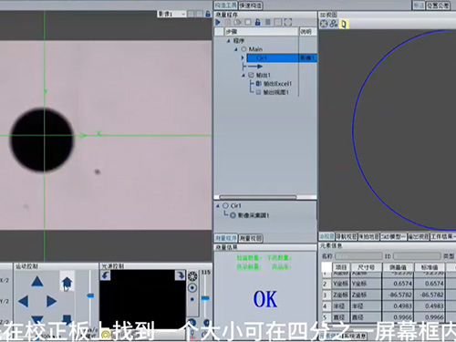456x342 pixels.
Task: Switch to the 测量程序 bottom tab
Action: pyautogui.click(x=226, y=238)
